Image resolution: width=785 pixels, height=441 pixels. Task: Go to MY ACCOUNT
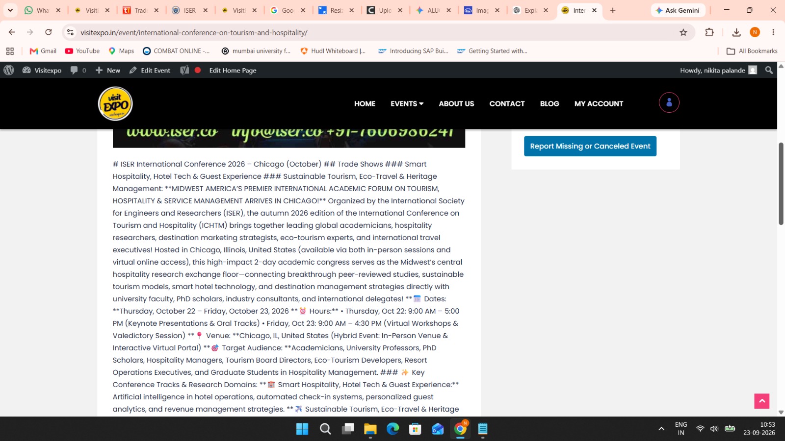coord(599,103)
